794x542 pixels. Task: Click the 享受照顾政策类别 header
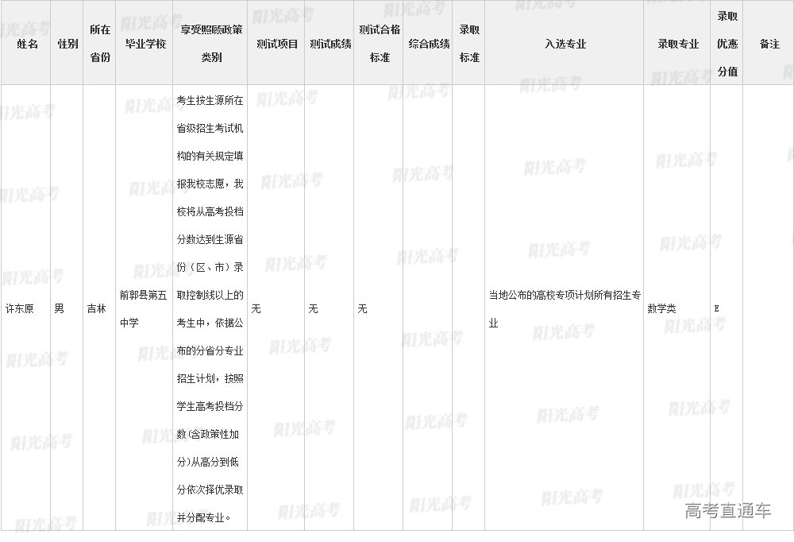point(211,44)
